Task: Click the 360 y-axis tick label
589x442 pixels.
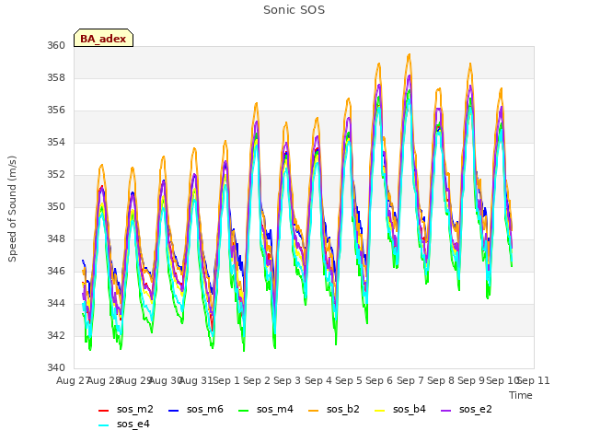Action: click(56, 45)
